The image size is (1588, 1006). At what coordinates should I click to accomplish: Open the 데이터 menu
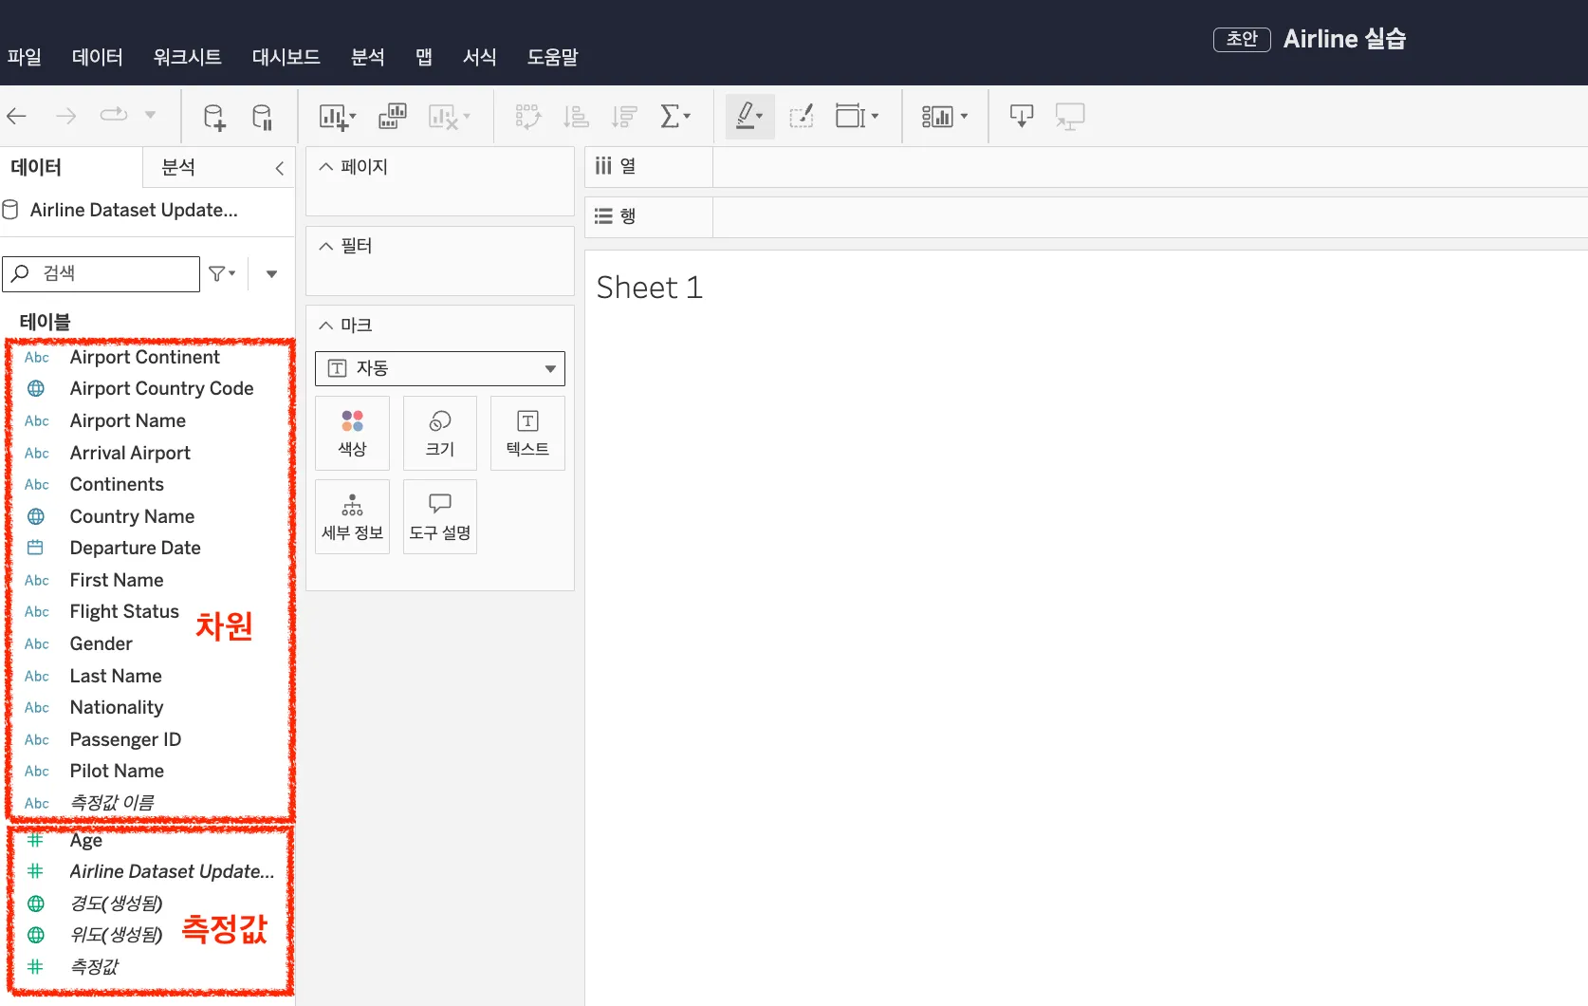98,57
